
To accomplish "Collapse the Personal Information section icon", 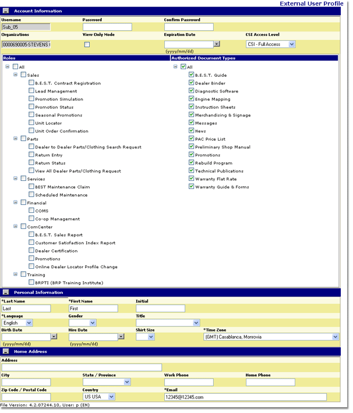I will (x=5, y=292).
